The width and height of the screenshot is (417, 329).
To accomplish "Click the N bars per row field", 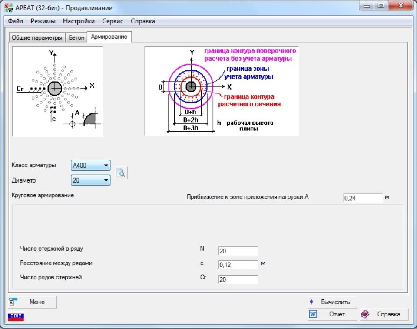I will point(238,251).
